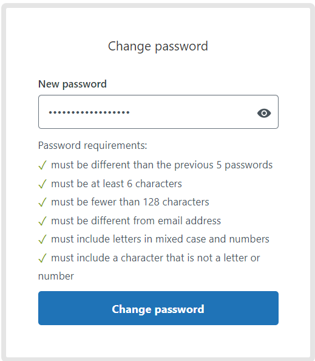Click checkmark beside fewer than 128 characters

(x=42, y=202)
